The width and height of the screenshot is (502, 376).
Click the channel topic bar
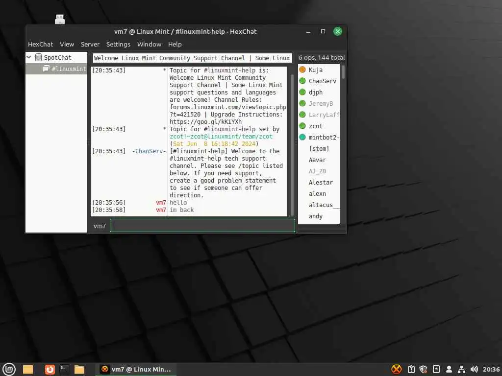[192, 58]
